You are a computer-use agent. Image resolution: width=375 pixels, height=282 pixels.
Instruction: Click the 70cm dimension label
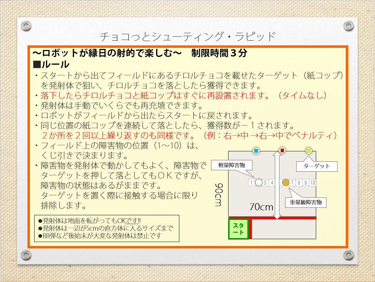(261, 207)
